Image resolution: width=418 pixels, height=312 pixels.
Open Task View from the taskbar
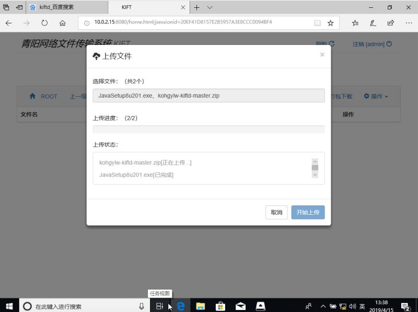160,306
